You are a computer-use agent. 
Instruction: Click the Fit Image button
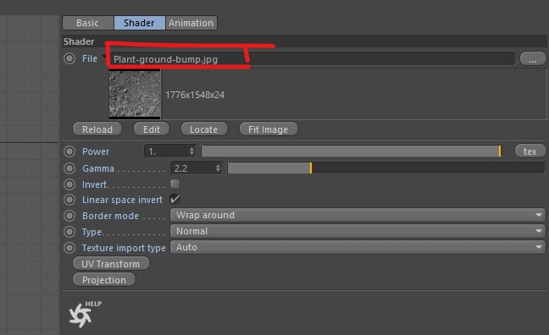point(269,129)
